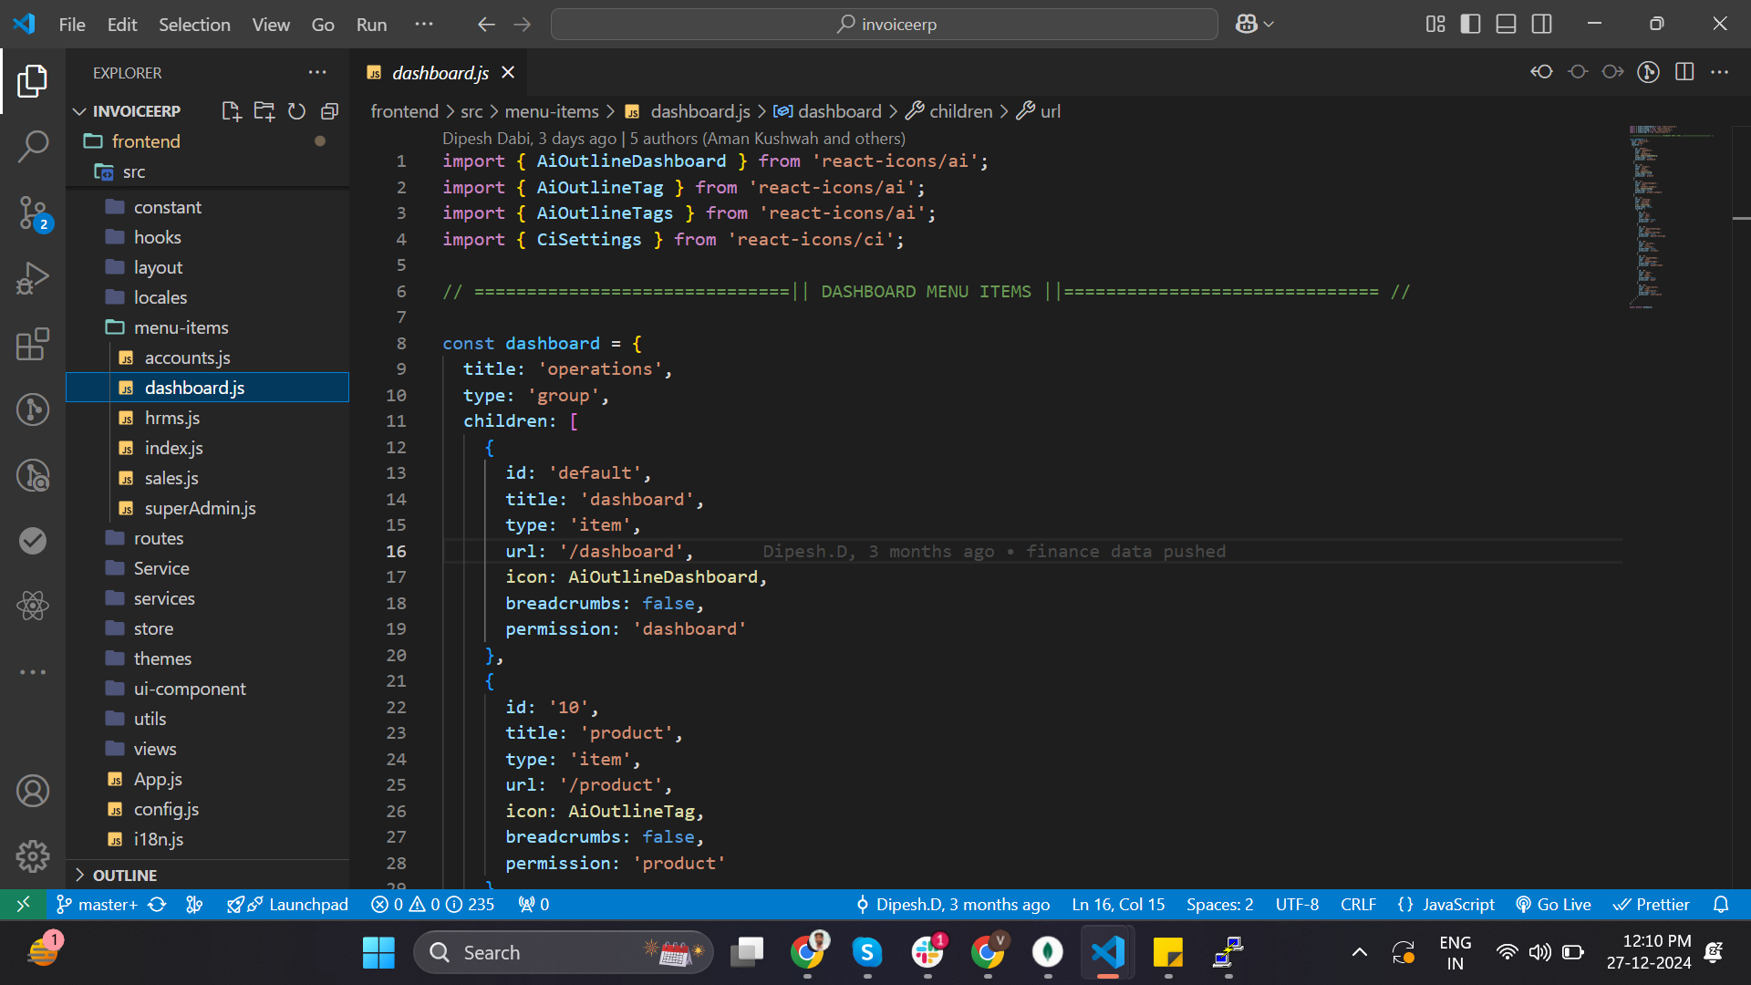Open the Extensions view
The image size is (1751, 985).
(33, 345)
